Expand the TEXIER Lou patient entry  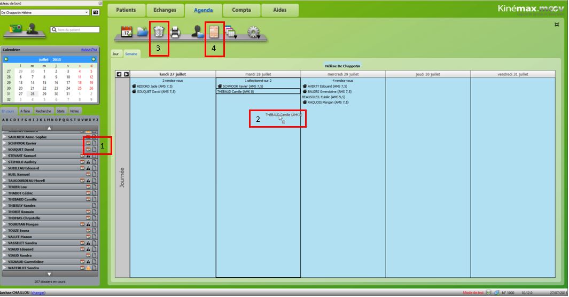pyautogui.click(x=5, y=187)
